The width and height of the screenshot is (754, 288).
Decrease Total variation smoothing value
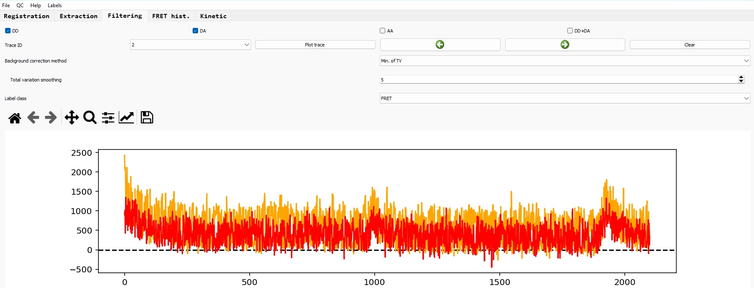point(741,81)
